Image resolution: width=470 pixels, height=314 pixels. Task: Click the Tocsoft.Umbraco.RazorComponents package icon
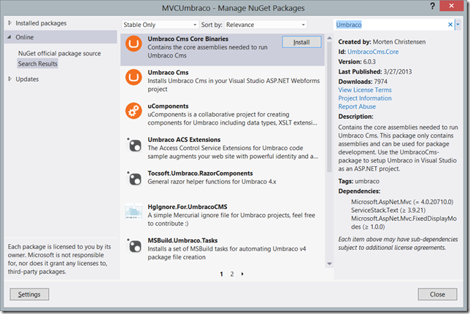click(x=134, y=178)
